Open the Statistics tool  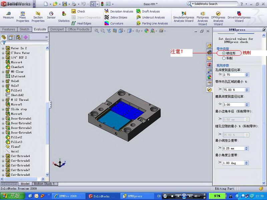pos(64,17)
